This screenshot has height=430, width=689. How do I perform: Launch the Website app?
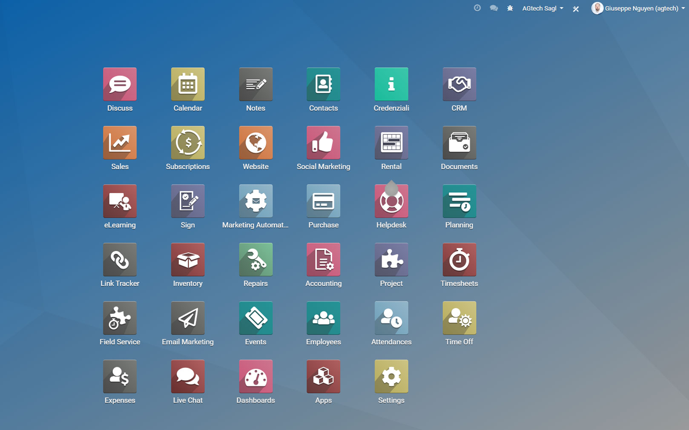tap(256, 143)
